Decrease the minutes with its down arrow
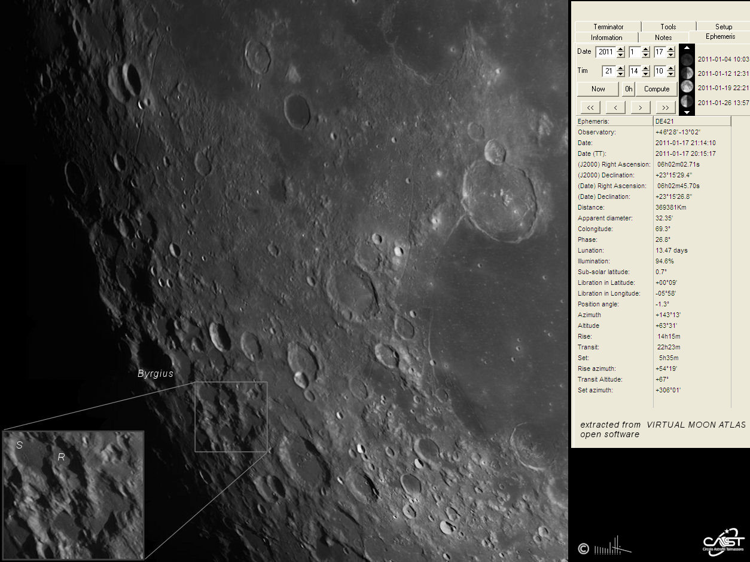Screen dimensions: 750x562 646,74
